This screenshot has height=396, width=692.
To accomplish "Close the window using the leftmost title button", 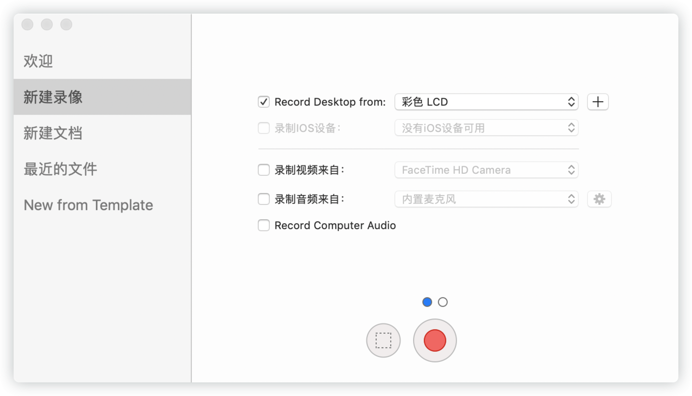I will point(28,24).
